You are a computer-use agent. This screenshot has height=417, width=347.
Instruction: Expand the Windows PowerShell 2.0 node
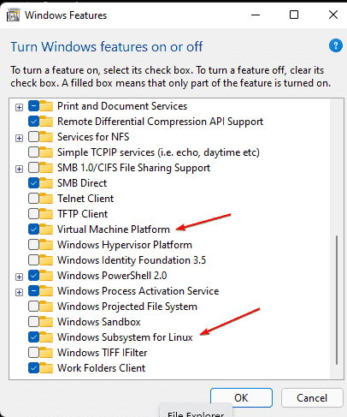pos(19,277)
